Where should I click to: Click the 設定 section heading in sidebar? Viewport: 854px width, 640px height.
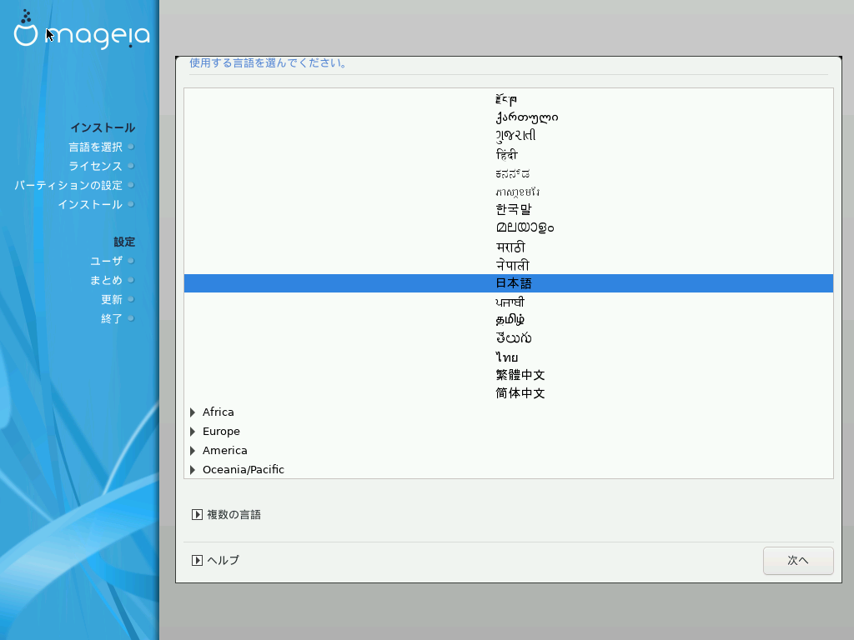point(124,242)
